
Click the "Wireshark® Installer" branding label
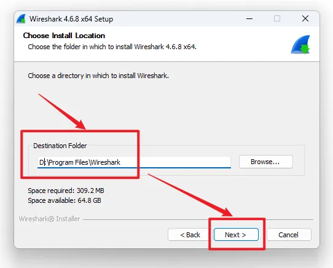click(x=49, y=219)
